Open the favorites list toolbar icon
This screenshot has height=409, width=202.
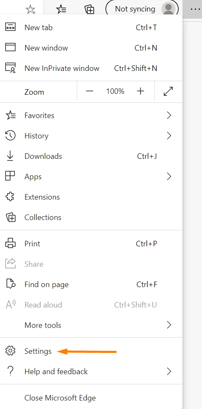point(61,9)
